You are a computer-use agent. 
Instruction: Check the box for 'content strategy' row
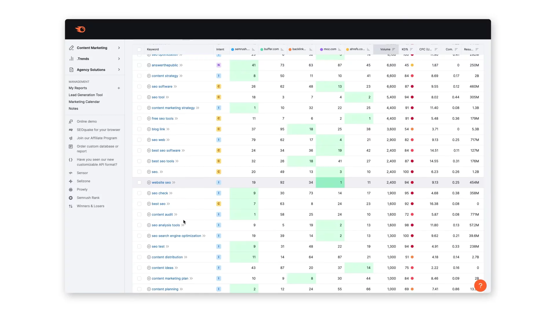[139, 76]
